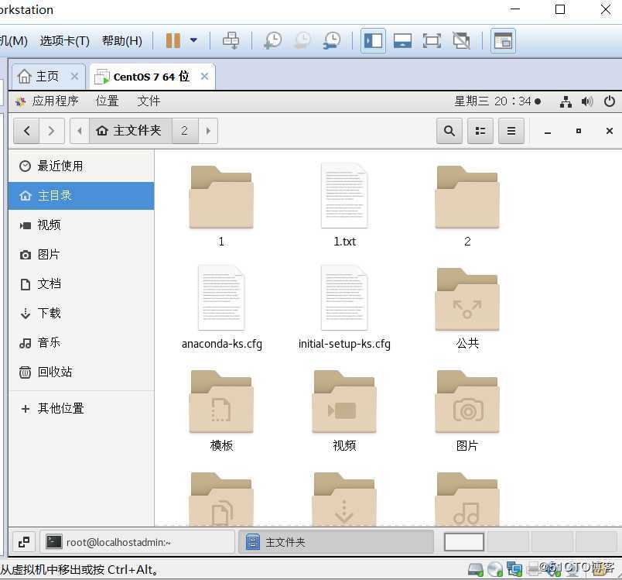
Task: Switch to 主文件夹 taskbar window
Action: point(336,542)
